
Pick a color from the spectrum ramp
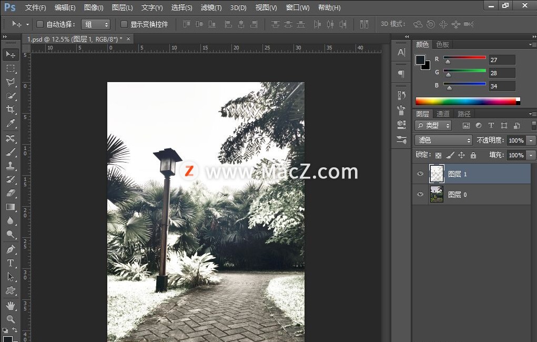pyautogui.click(x=468, y=101)
